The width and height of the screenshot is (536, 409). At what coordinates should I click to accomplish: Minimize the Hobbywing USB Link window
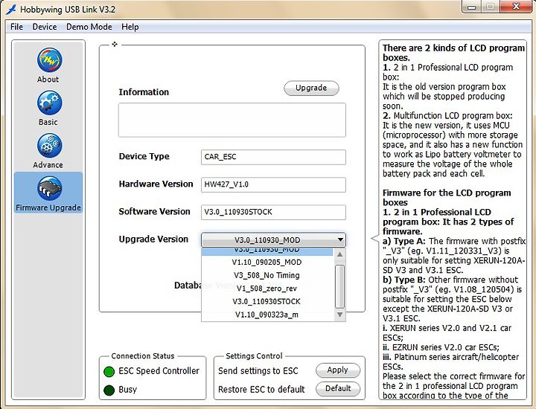[472, 7]
